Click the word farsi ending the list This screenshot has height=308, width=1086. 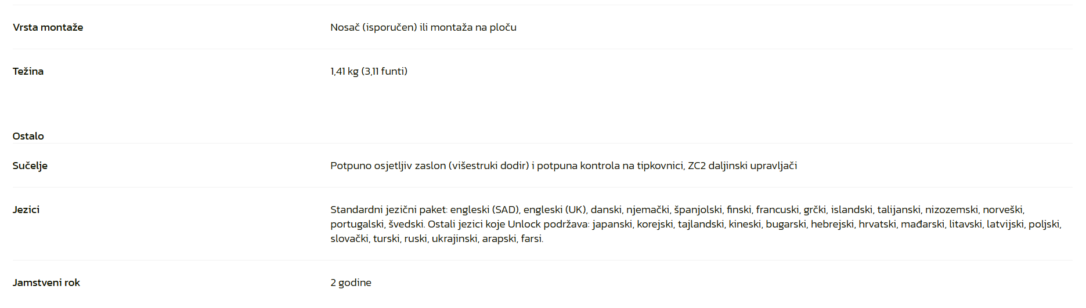point(531,239)
